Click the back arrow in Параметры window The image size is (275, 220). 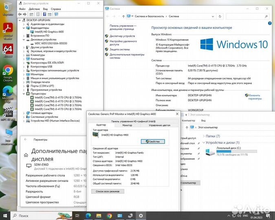tap(26, 139)
